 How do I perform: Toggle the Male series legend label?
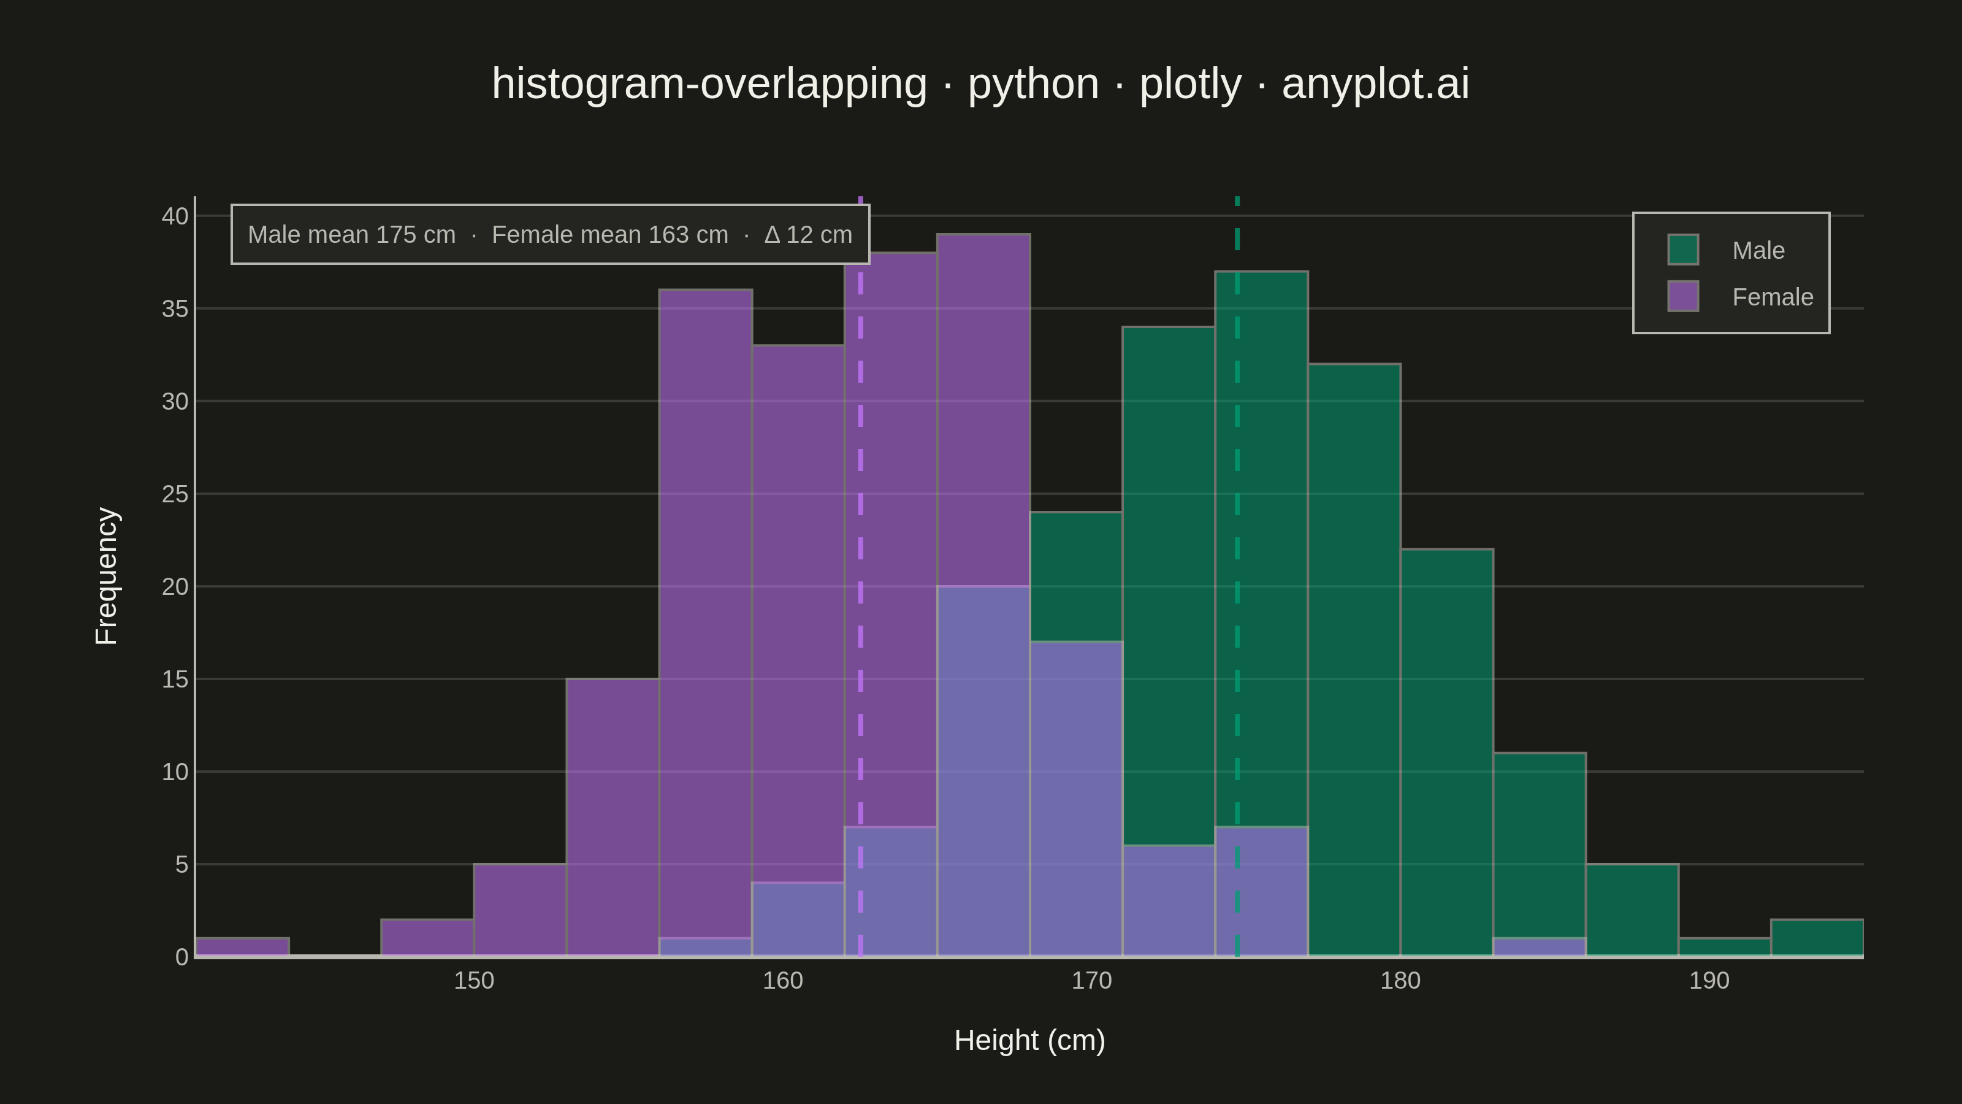click(1758, 251)
